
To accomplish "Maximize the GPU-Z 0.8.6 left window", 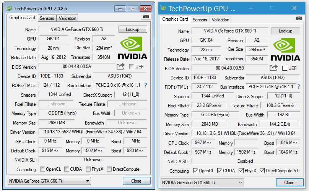I will (133, 9).
